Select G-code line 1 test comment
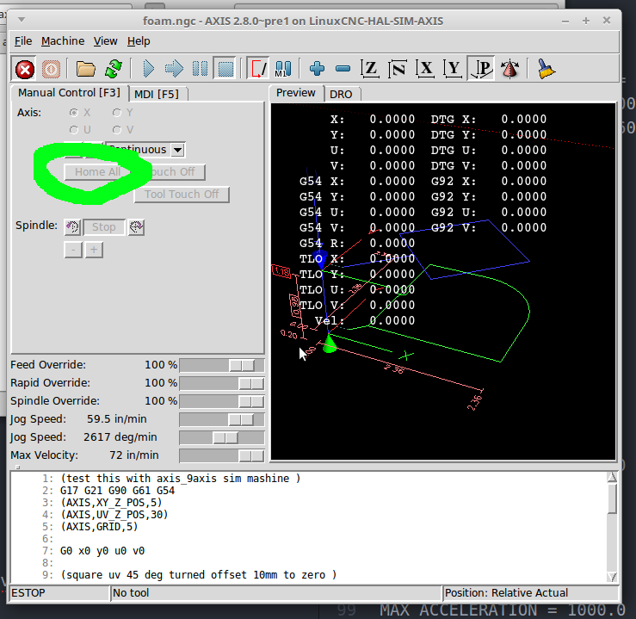Viewport: 636px width, 619px height. [181, 479]
